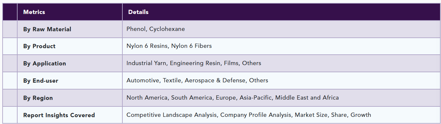Click the Phenol, Cyclohexane details cell

point(281,29)
